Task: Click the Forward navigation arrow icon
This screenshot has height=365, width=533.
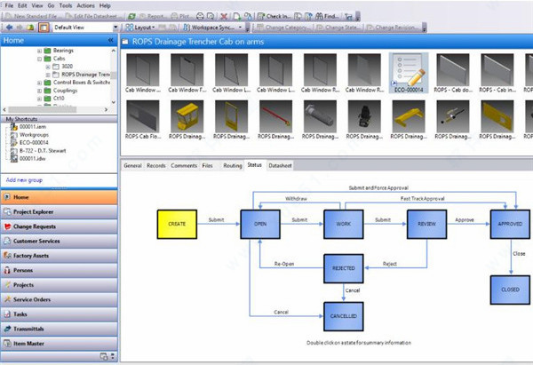Action: [x=20, y=28]
